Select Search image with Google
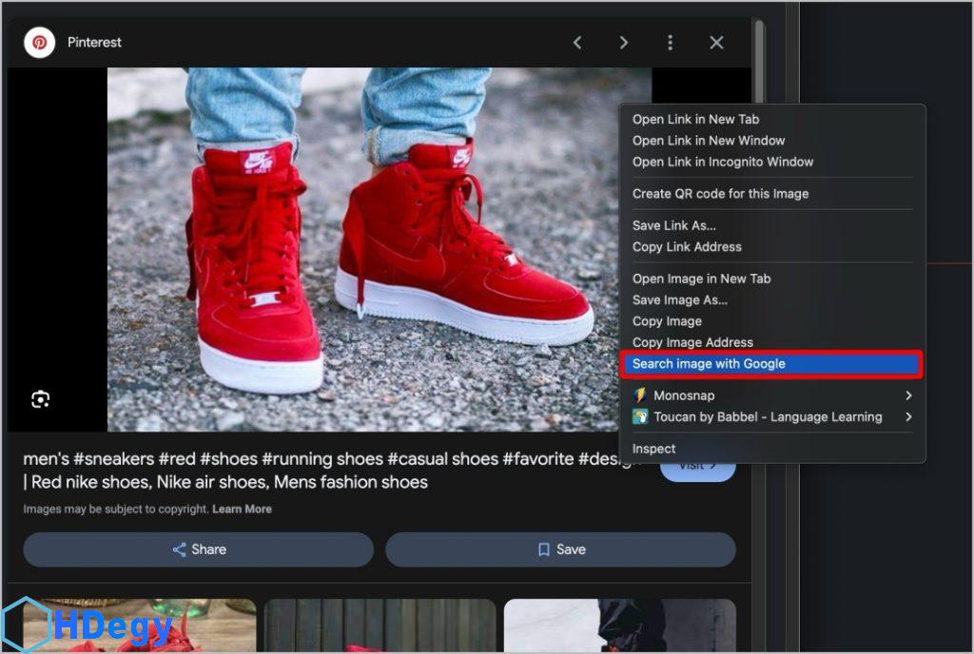Image resolution: width=974 pixels, height=654 pixels. (709, 364)
